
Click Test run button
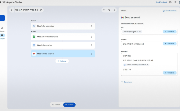tap(56, 105)
